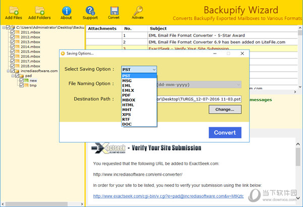Select the email row '5-Star Award'
Viewport: 303px width, 207px height.
click(192, 35)
